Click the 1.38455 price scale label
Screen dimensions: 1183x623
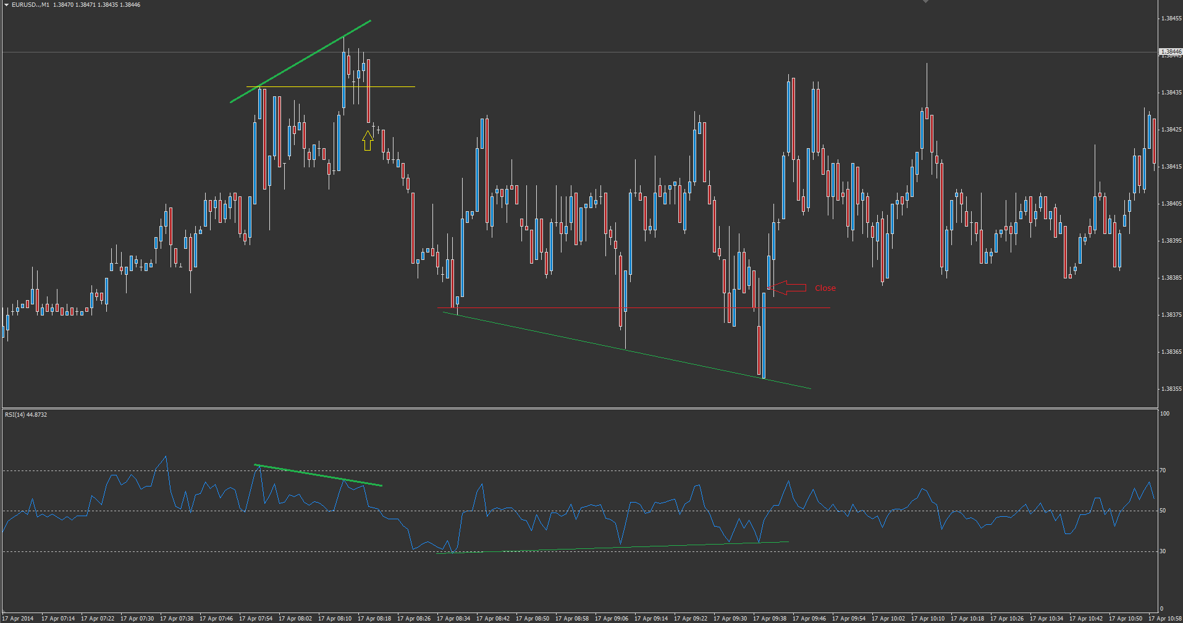1171,19
